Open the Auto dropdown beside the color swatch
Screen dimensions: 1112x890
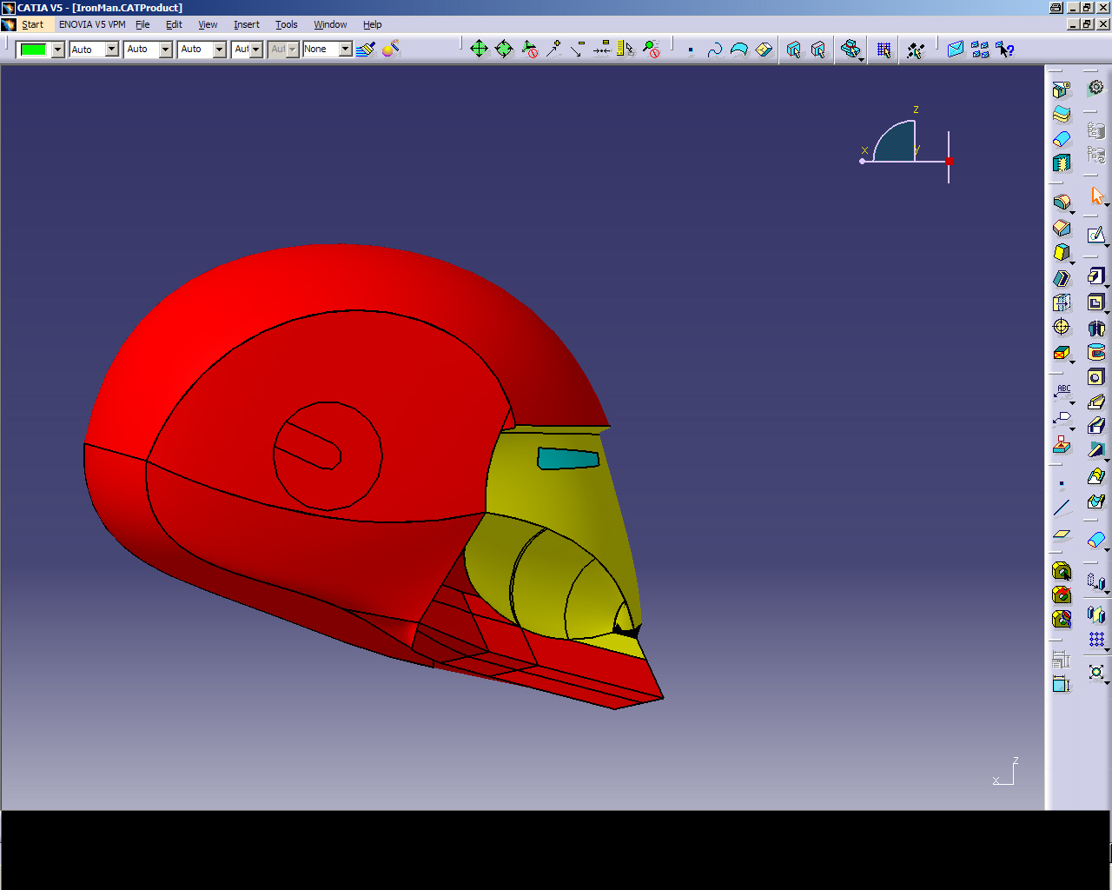point(94,50)
